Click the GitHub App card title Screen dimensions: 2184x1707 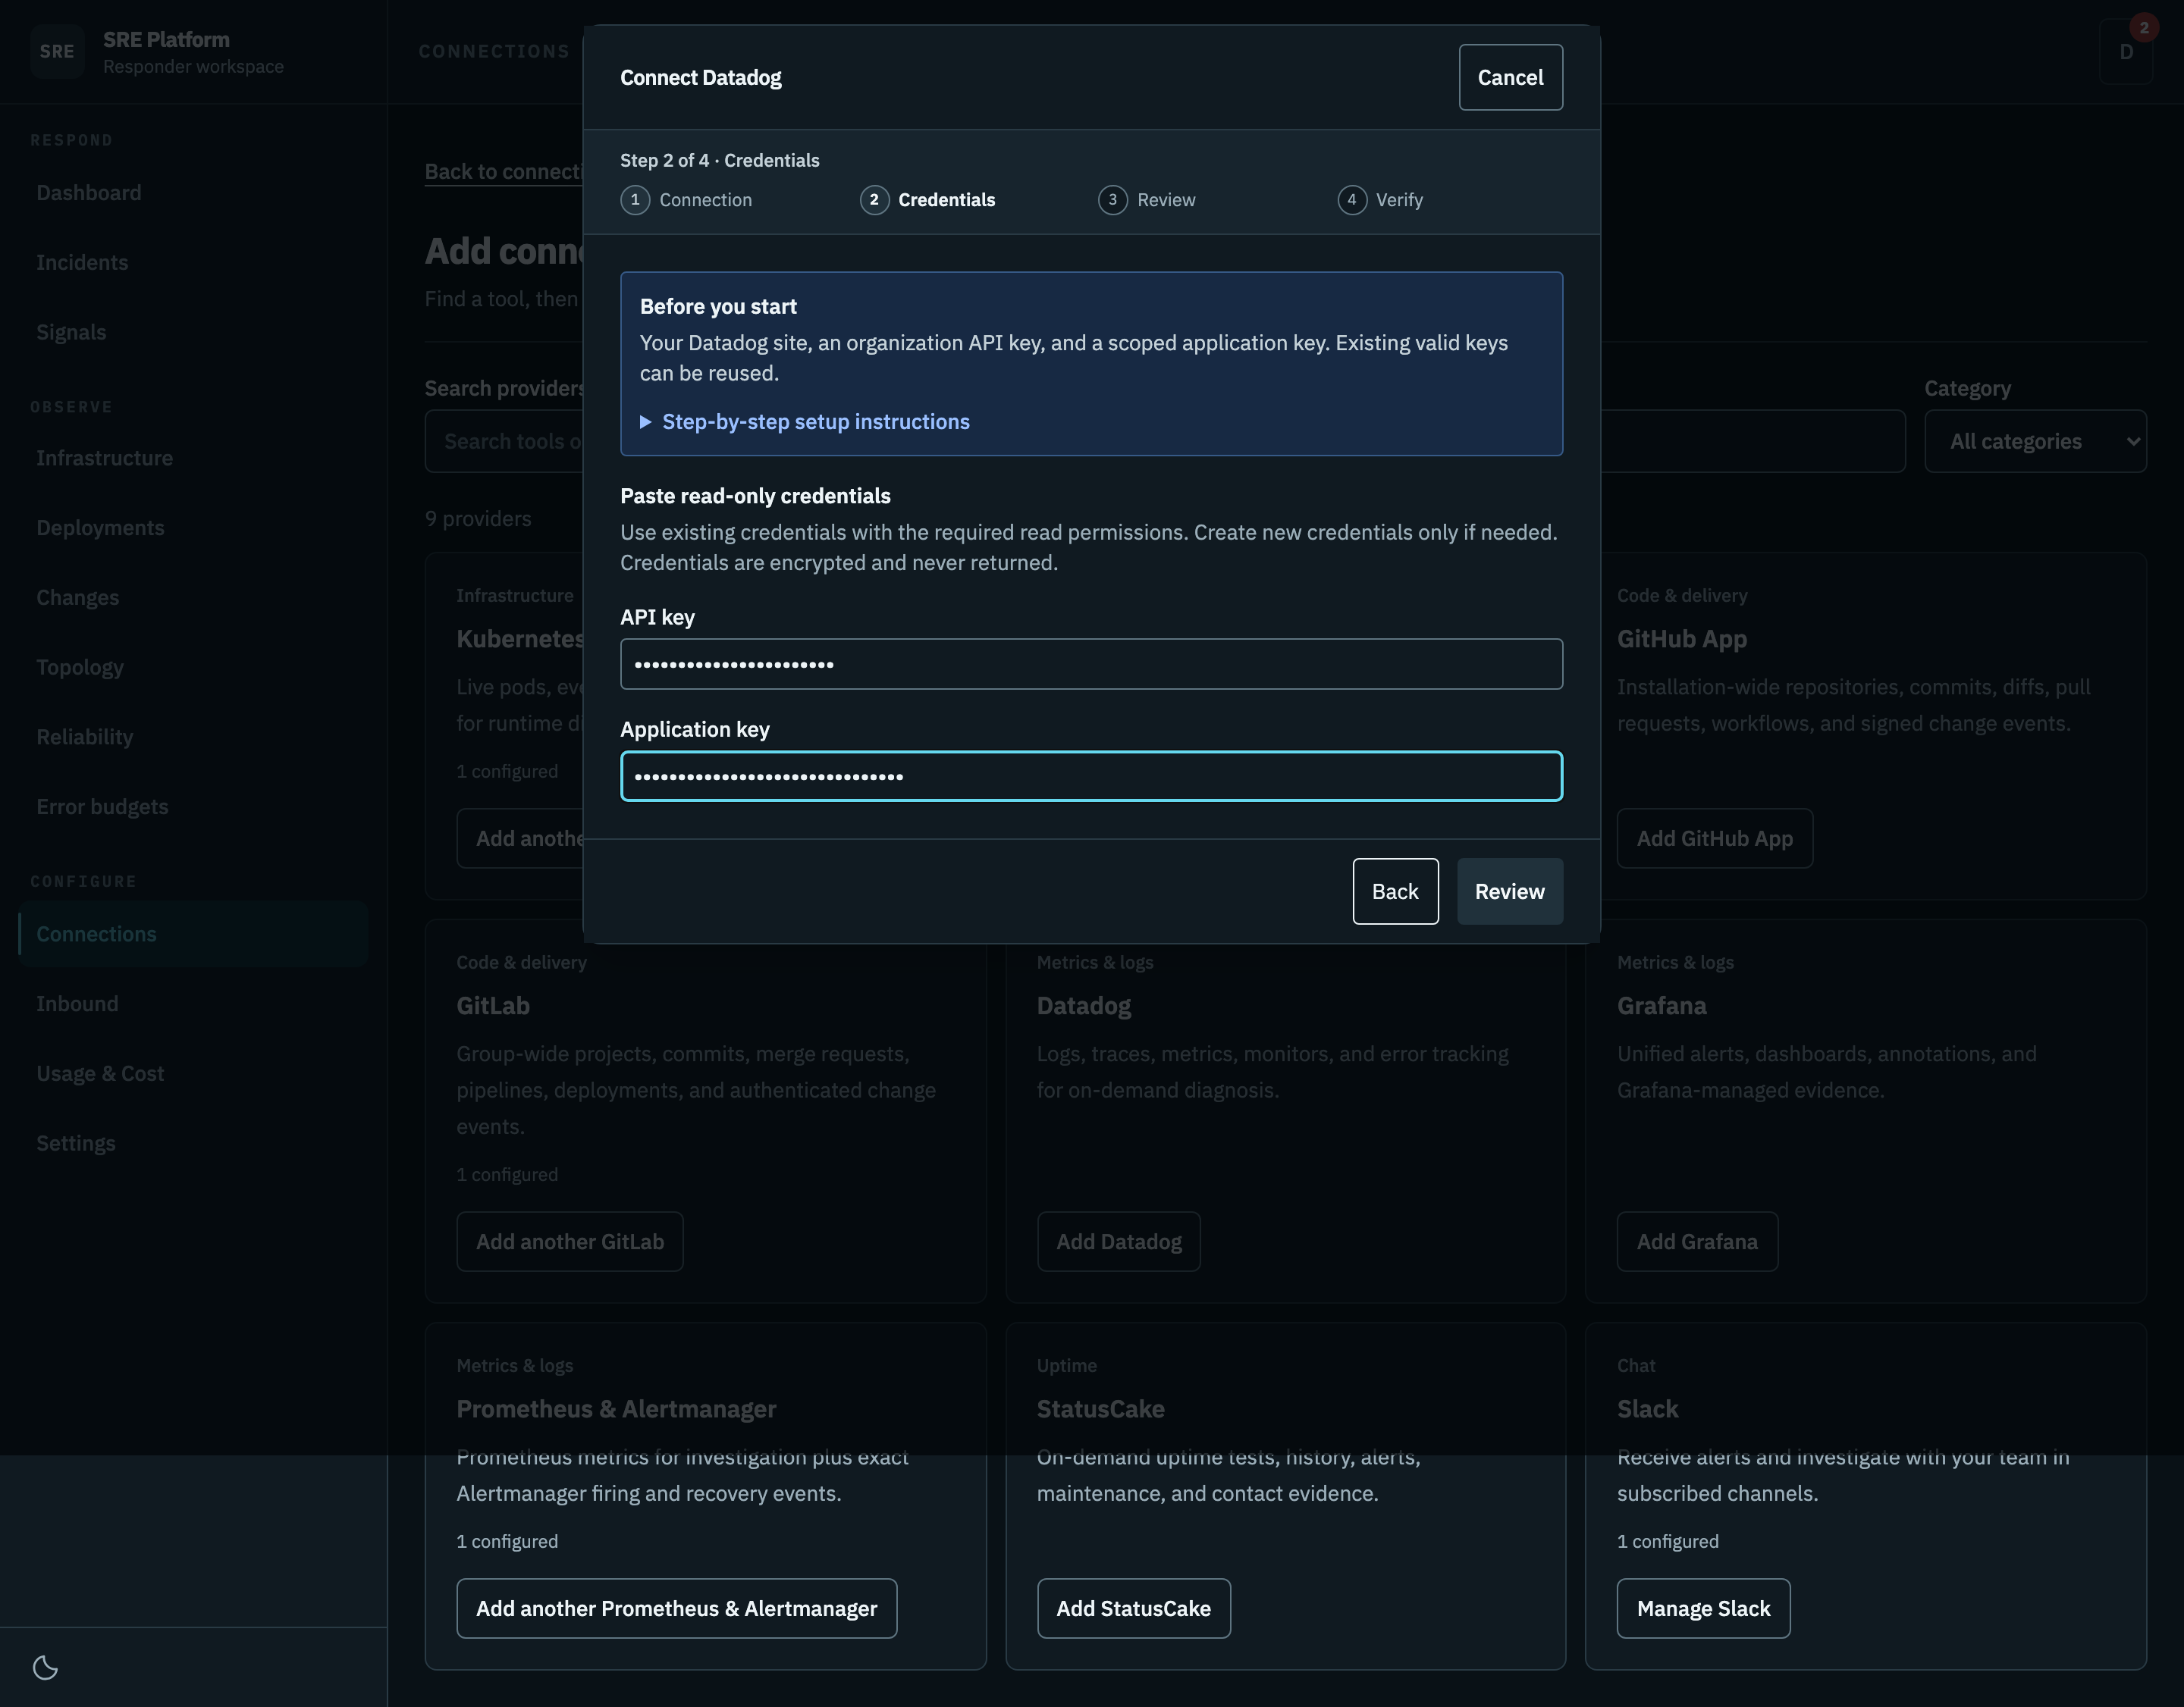point(1682,639)
